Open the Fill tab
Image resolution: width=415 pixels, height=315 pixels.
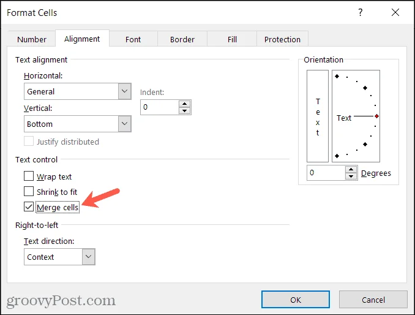[x=232, y=39]
